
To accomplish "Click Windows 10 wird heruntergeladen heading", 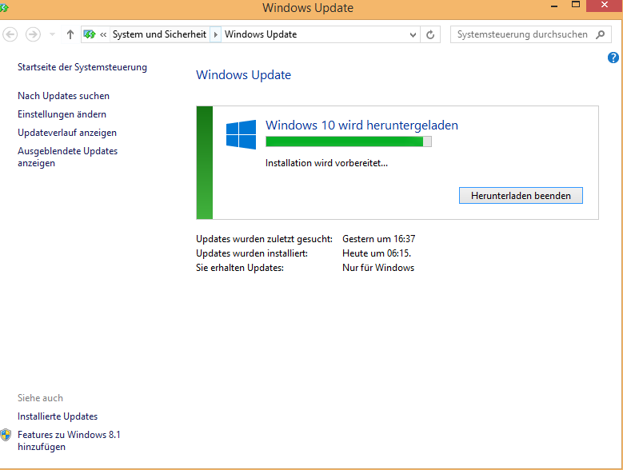I will pos(361,125).
